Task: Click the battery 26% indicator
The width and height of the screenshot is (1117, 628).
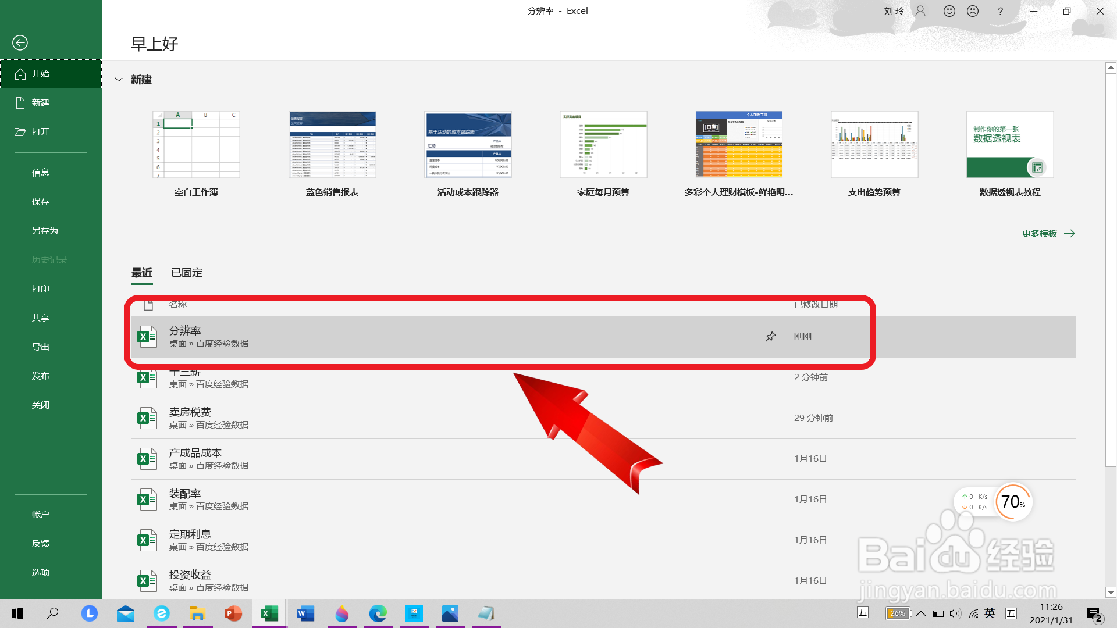Action: [x=898, y=613]
